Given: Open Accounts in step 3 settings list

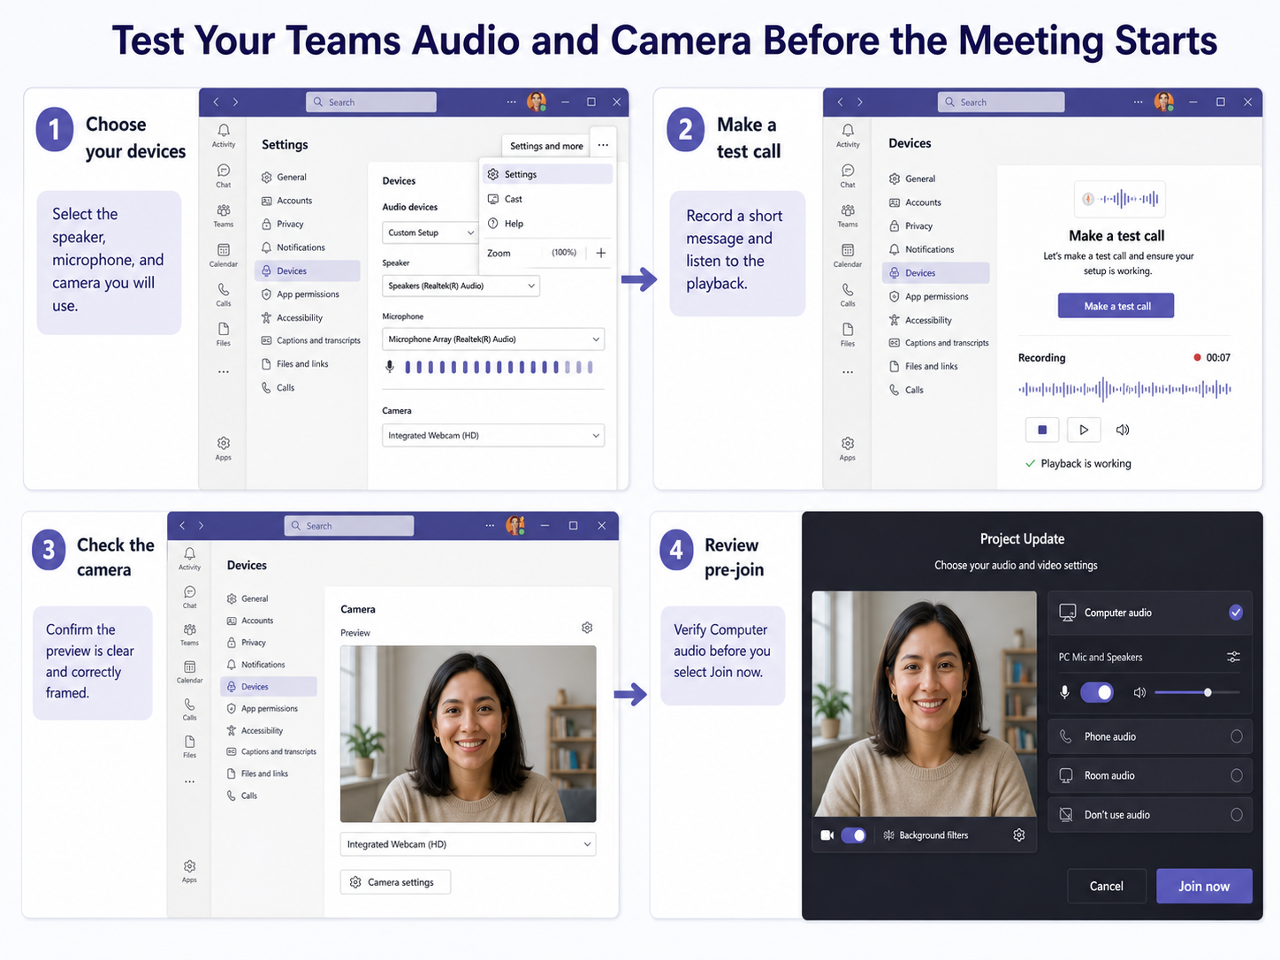Looking at the screenshot, I should (269, 621).
